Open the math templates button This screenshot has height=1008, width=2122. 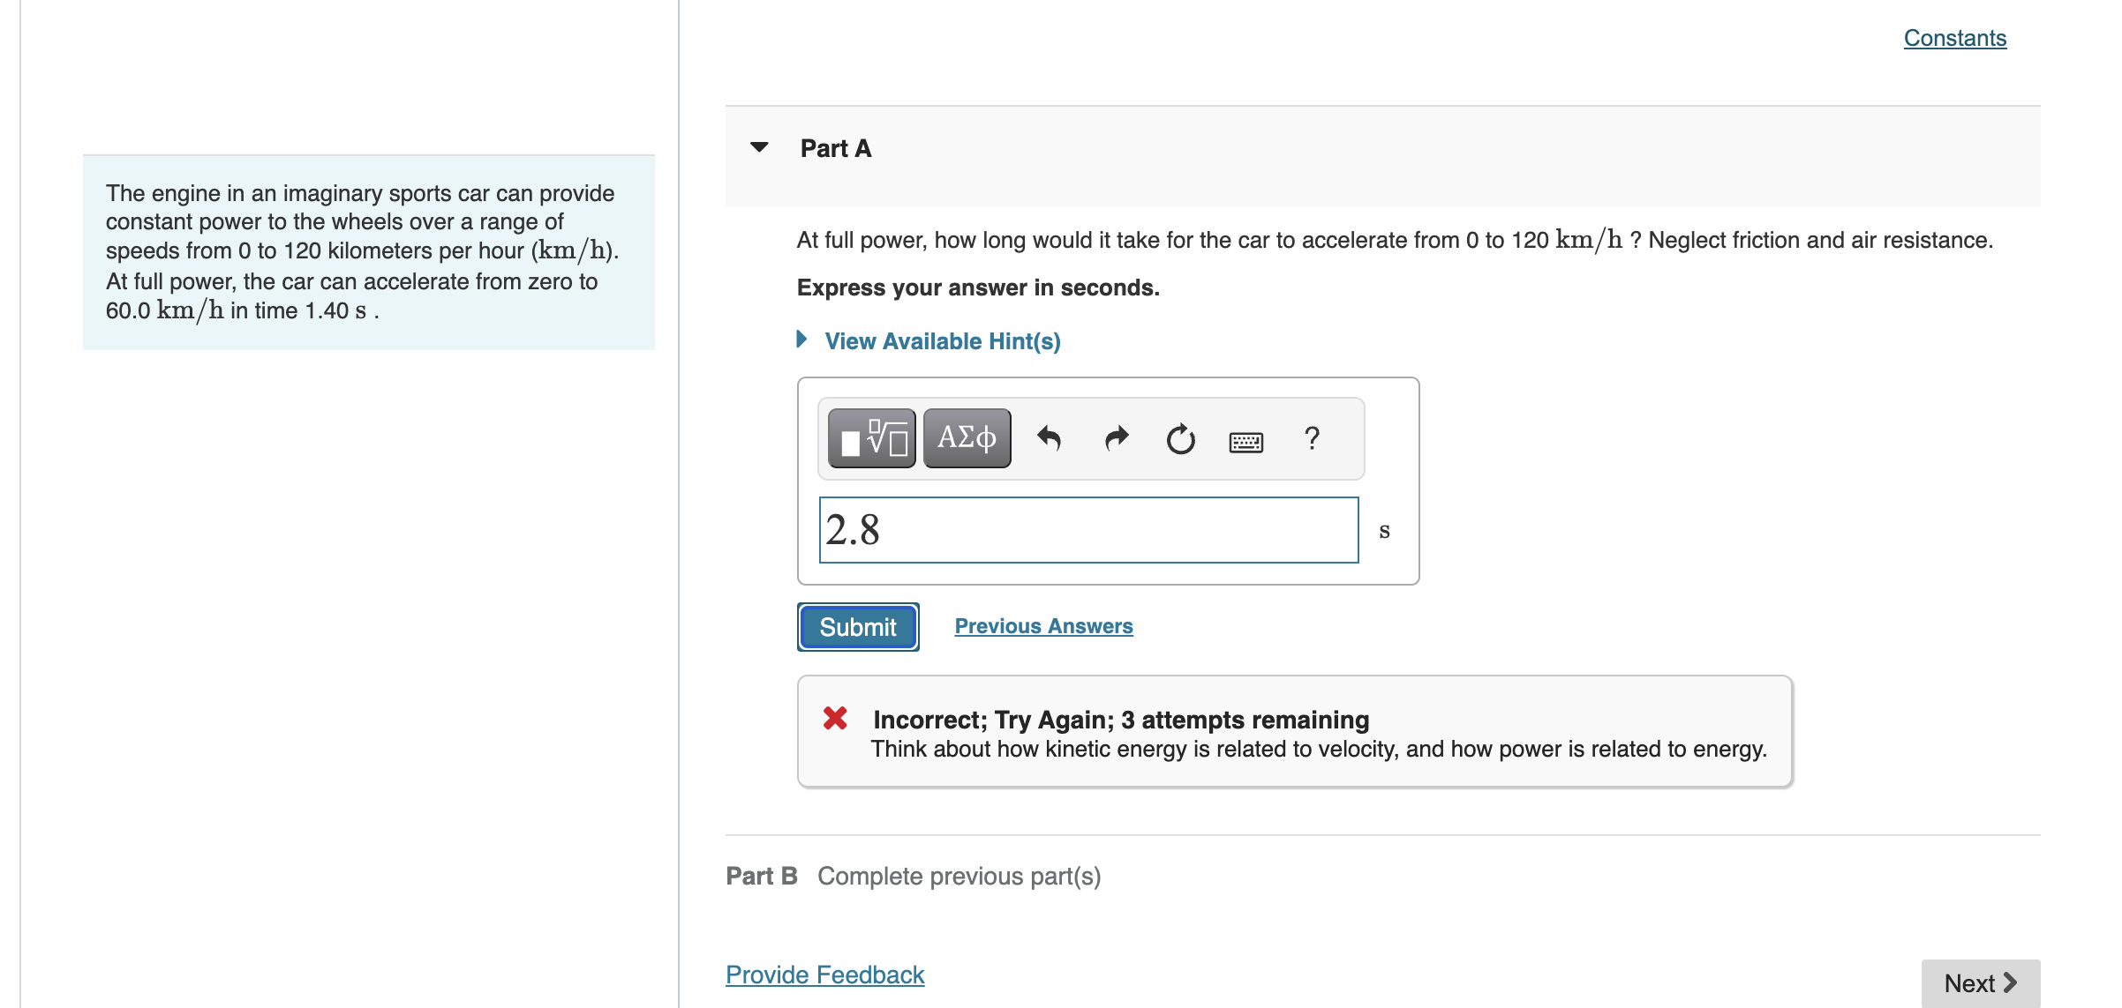(871, 438)
